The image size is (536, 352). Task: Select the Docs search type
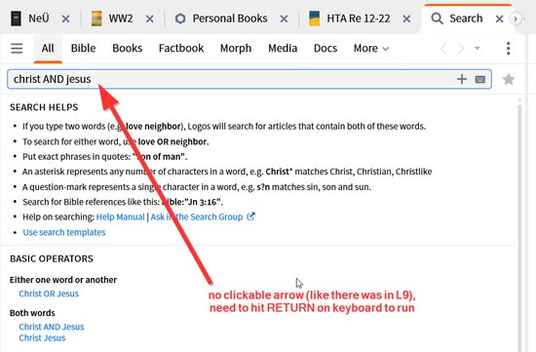tap(325, 48)
